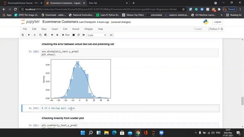Click the Paused profile button
This screenshot has height=137, width=244.
230,9
